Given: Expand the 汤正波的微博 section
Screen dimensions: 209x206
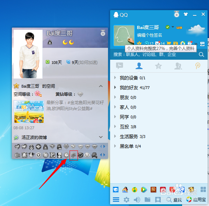Looking at the screenshot, I should point(101,137).
